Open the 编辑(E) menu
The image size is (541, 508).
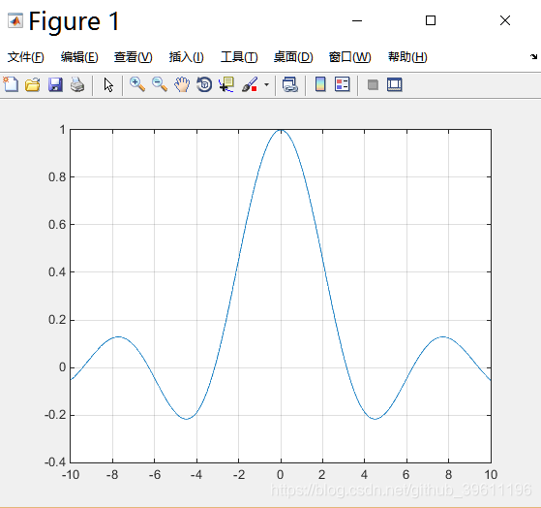pos(79,57)
